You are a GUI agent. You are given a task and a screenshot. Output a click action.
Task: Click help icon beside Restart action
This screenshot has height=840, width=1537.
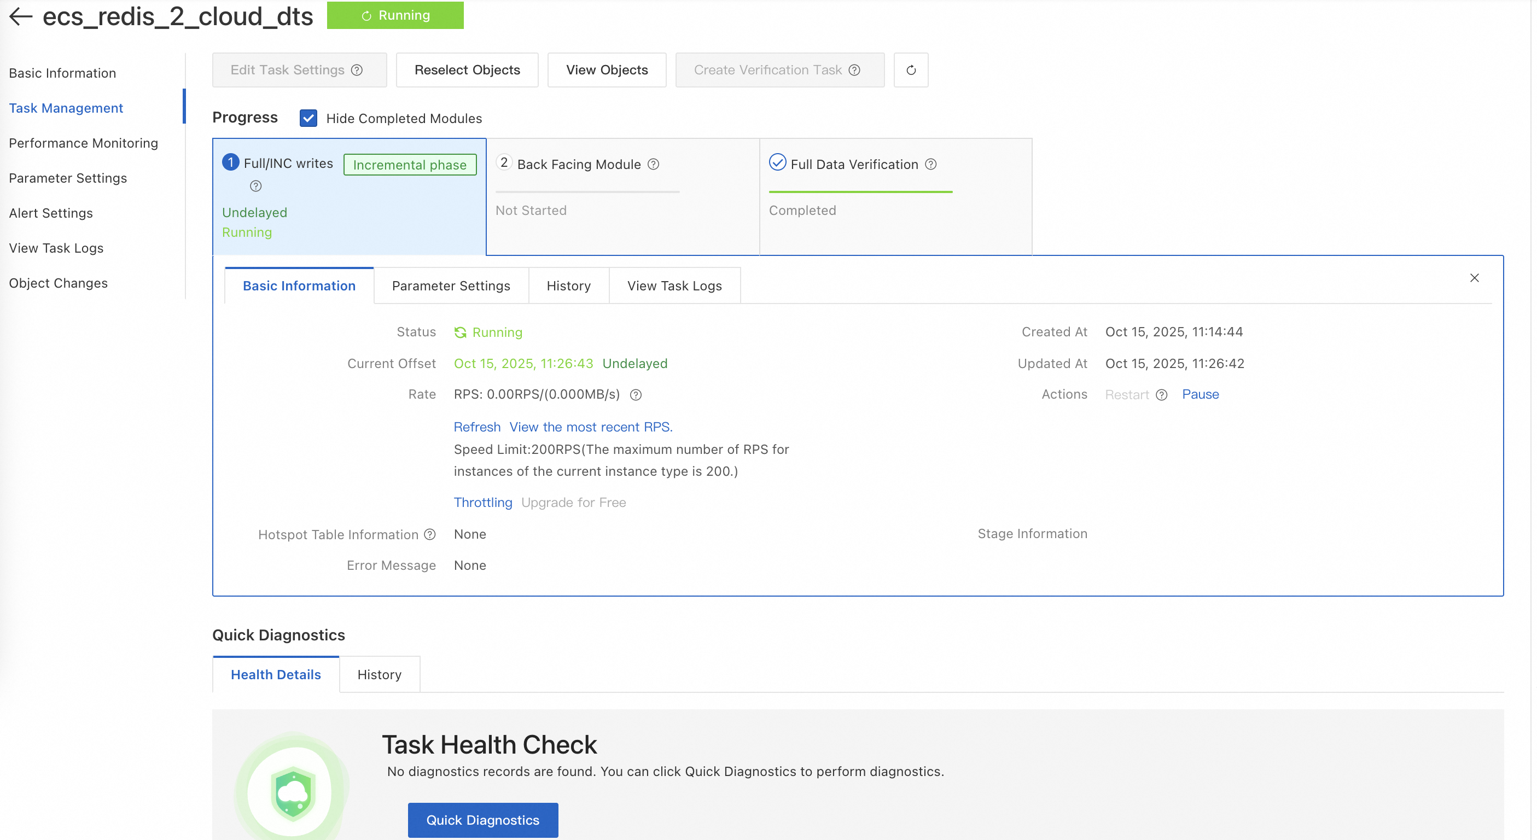(1161, 395)
